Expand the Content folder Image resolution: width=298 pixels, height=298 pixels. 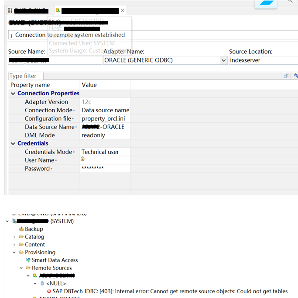[x=14, y=245]
